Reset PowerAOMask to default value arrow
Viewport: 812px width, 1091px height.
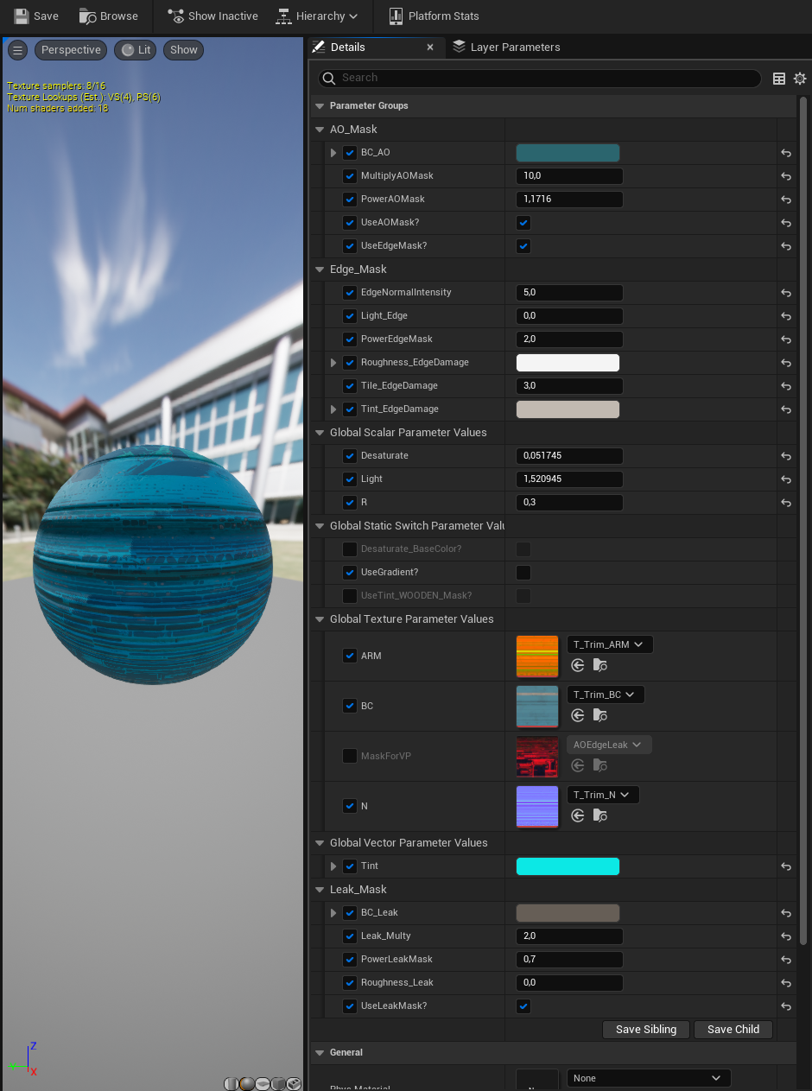click(786, 200)
